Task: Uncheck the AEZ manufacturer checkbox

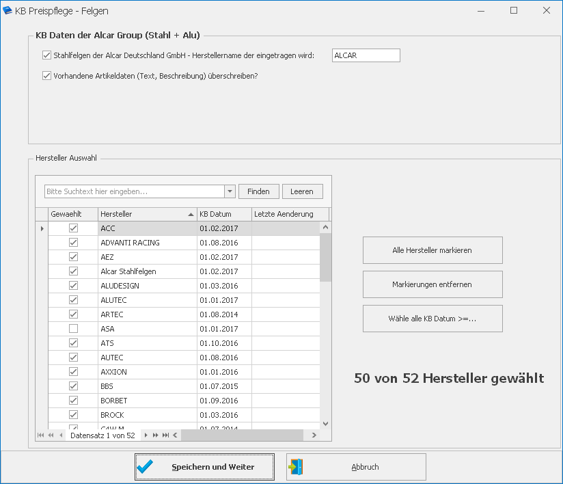Action: [73, 257]
